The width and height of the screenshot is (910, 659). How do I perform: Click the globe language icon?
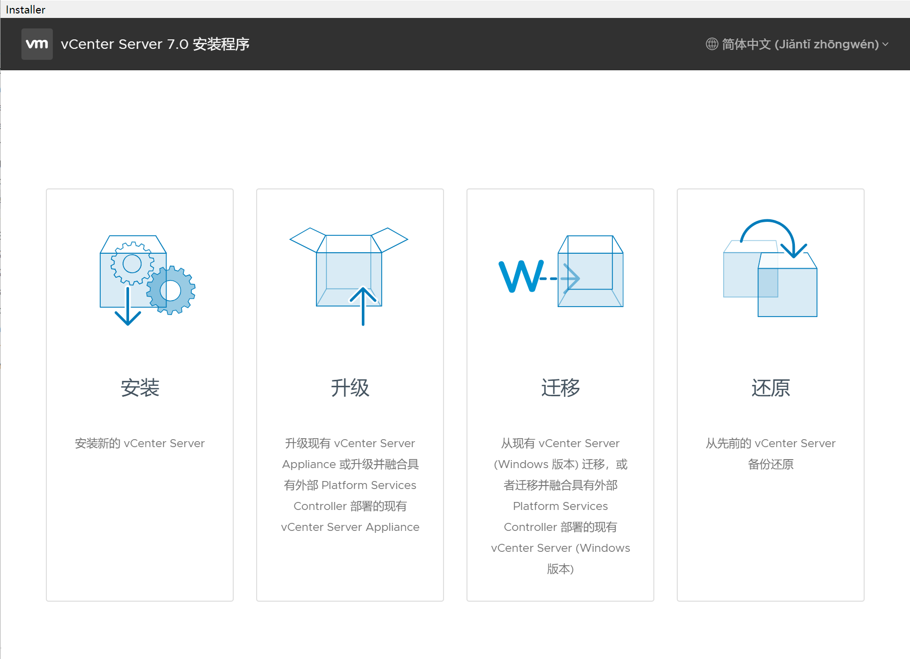[712, 44]
